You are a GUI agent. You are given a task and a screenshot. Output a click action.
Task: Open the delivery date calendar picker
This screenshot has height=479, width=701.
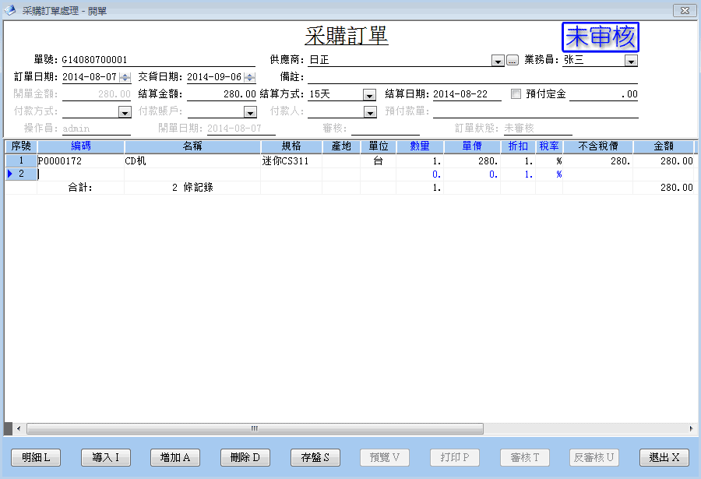click(x=249, y=77)
